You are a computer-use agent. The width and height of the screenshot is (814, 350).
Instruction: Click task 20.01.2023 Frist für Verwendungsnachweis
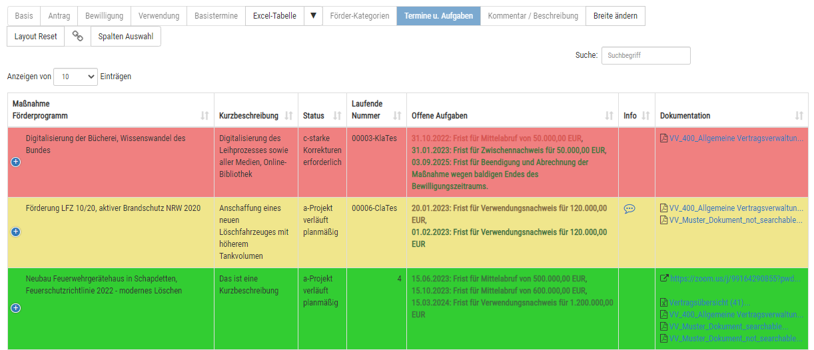point(509,214)
